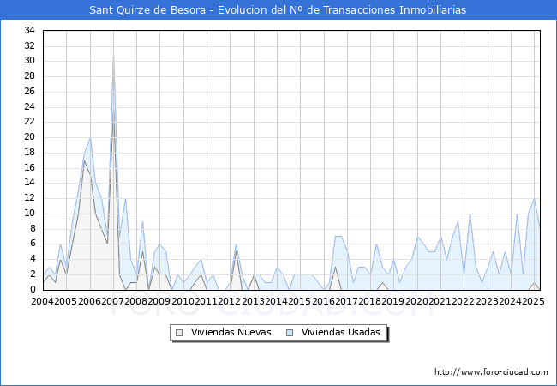Click the x-axis year label 2006
Viewport: 557px width, 386px height.
tap(89, 301)
